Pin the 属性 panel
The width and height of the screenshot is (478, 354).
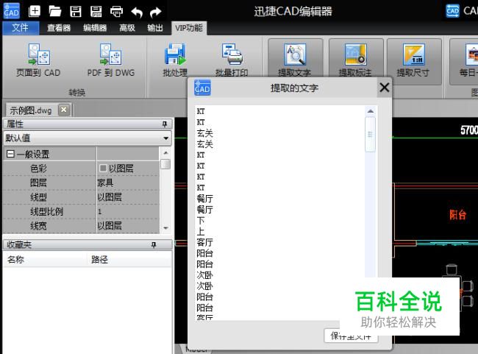[x=165, y=124]
